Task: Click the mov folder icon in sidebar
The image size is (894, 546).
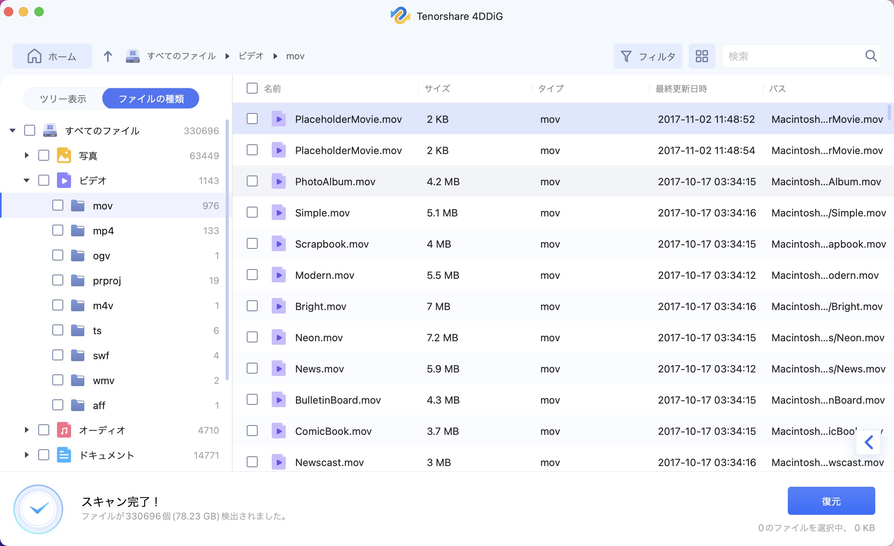Action: [x=78, y=206]
